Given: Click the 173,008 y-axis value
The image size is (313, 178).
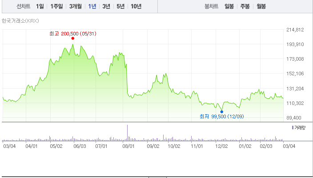Looking at the screenshot, I should [295, 59].
